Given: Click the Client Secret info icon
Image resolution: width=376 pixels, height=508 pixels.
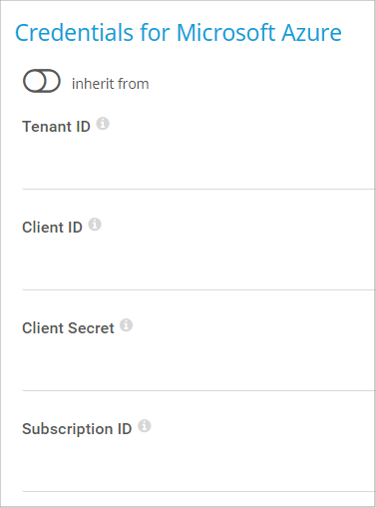Looking at the screenshot, I should pos(127,325).
